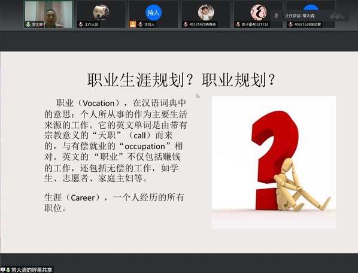The image size is (358, 273).
Task: Select the blue 持人 avatar circle
Action: click(153, 13)
